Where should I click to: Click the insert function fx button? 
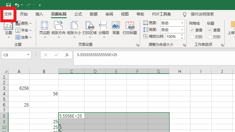67,55
